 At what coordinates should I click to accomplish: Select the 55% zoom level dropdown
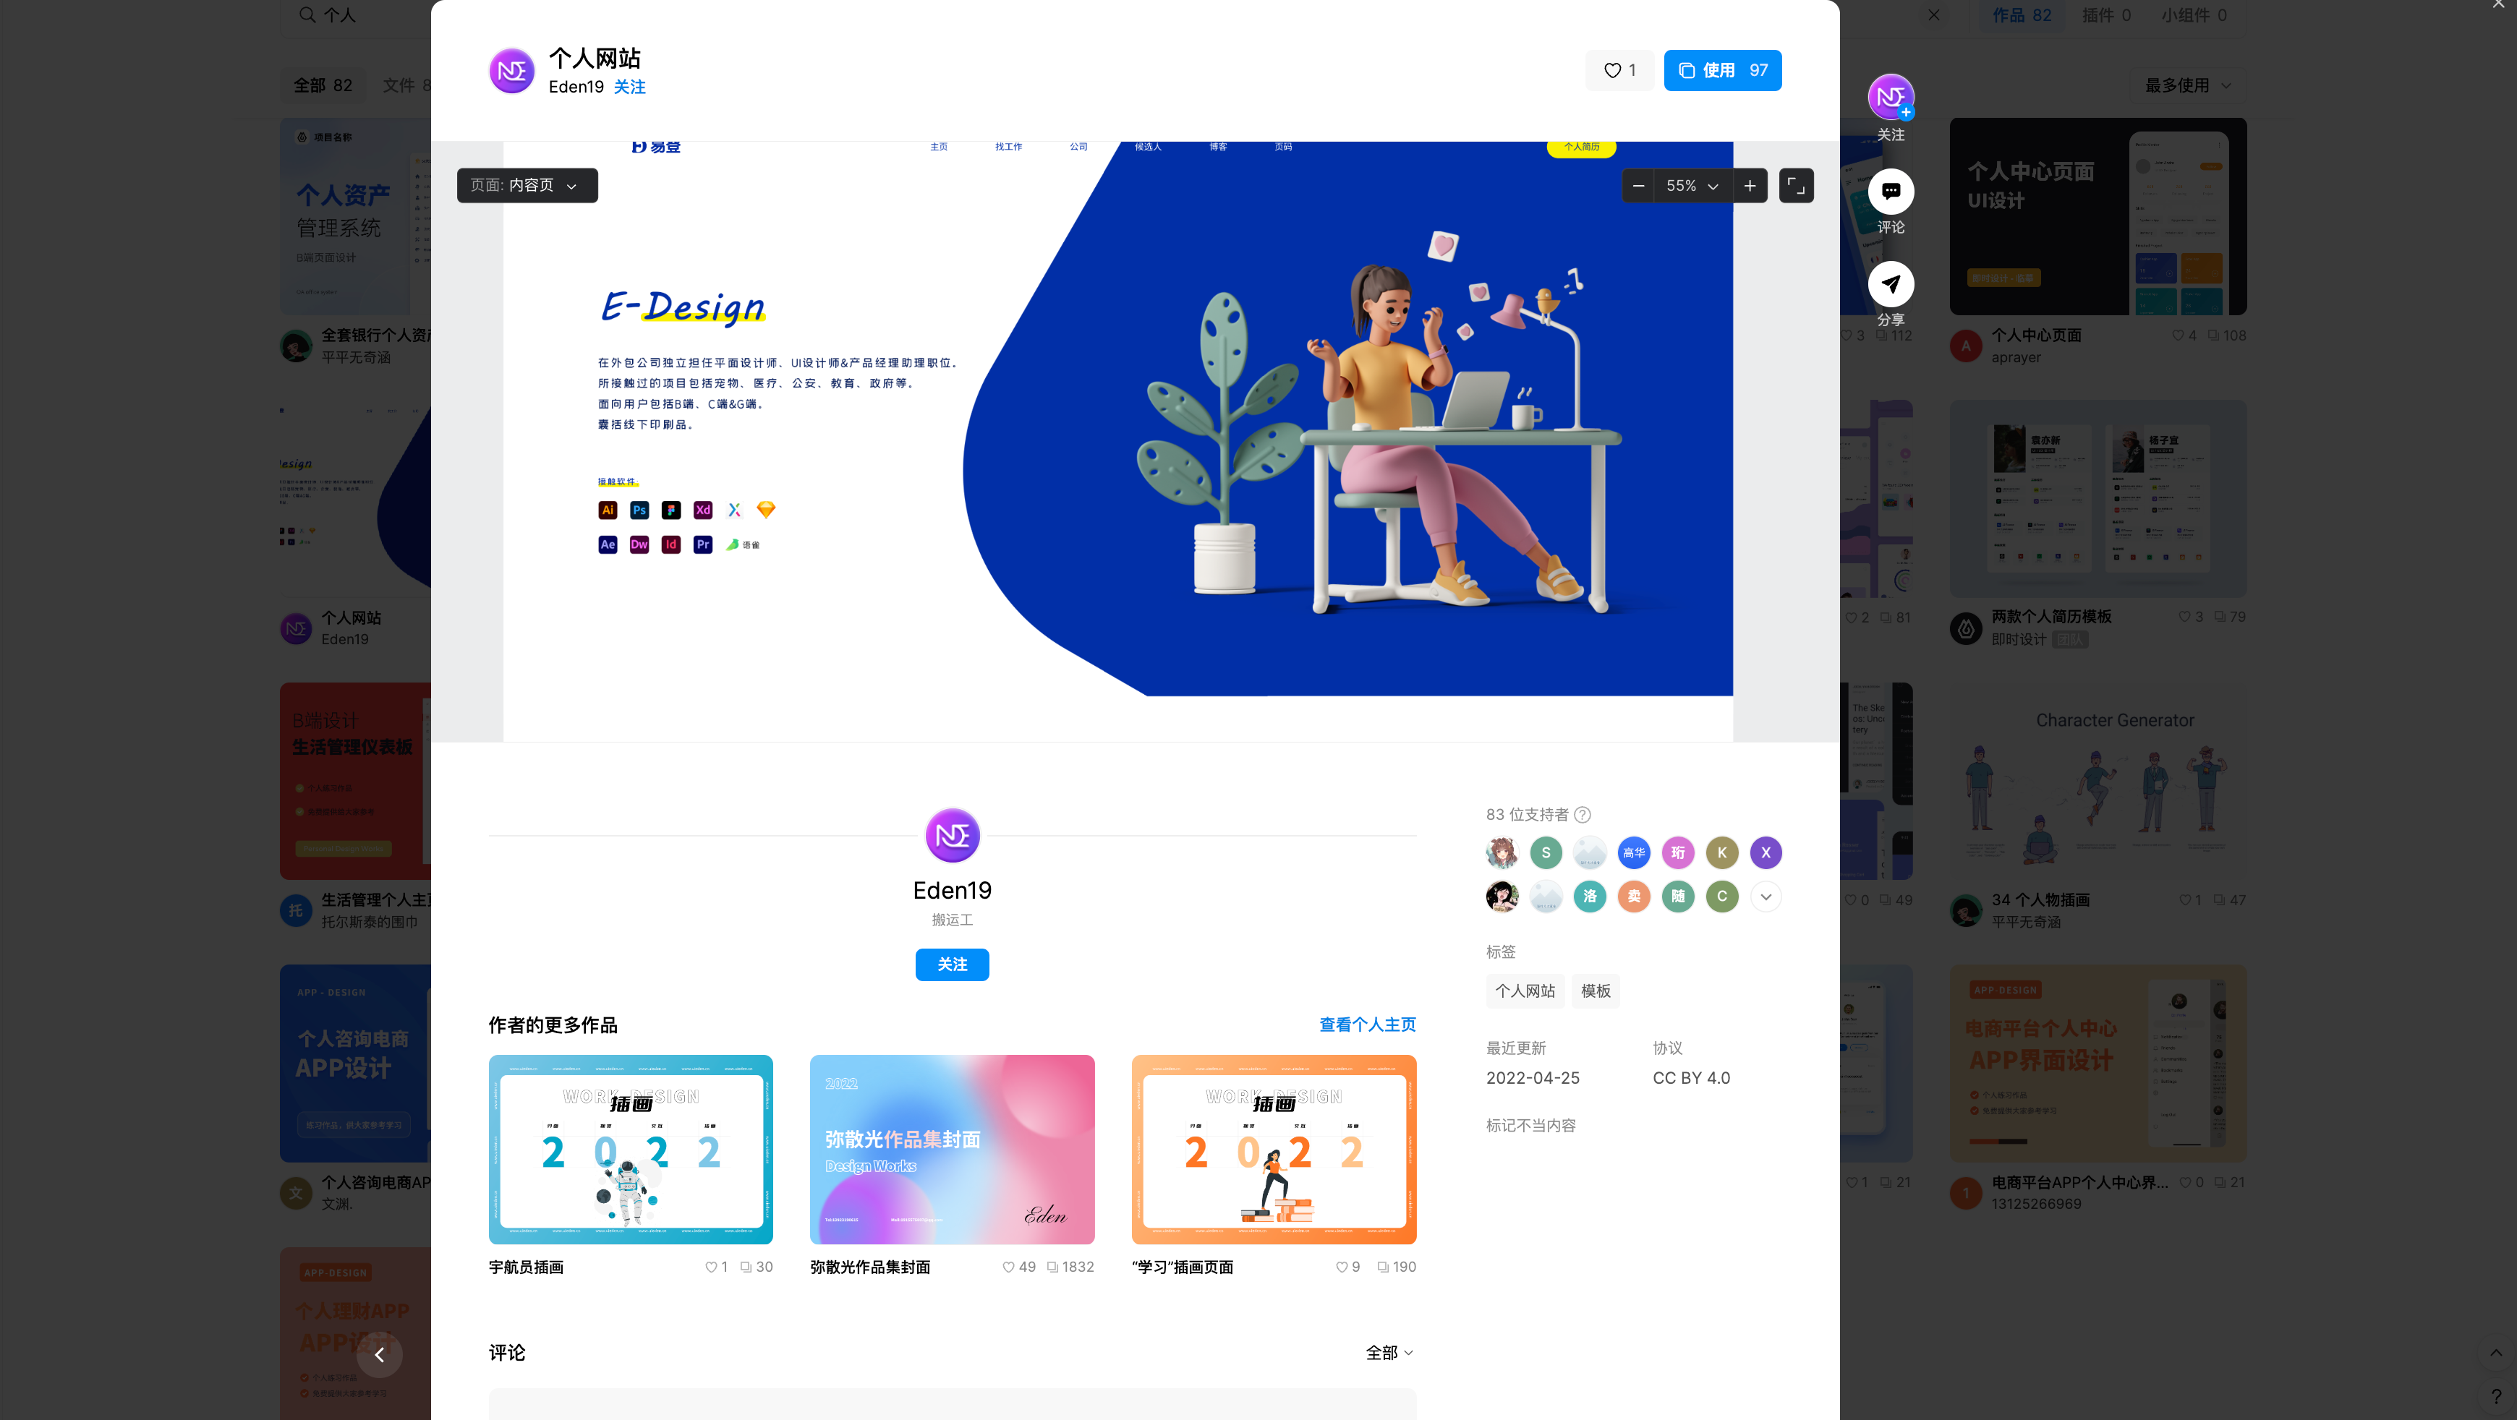(x=1692, y=187)
